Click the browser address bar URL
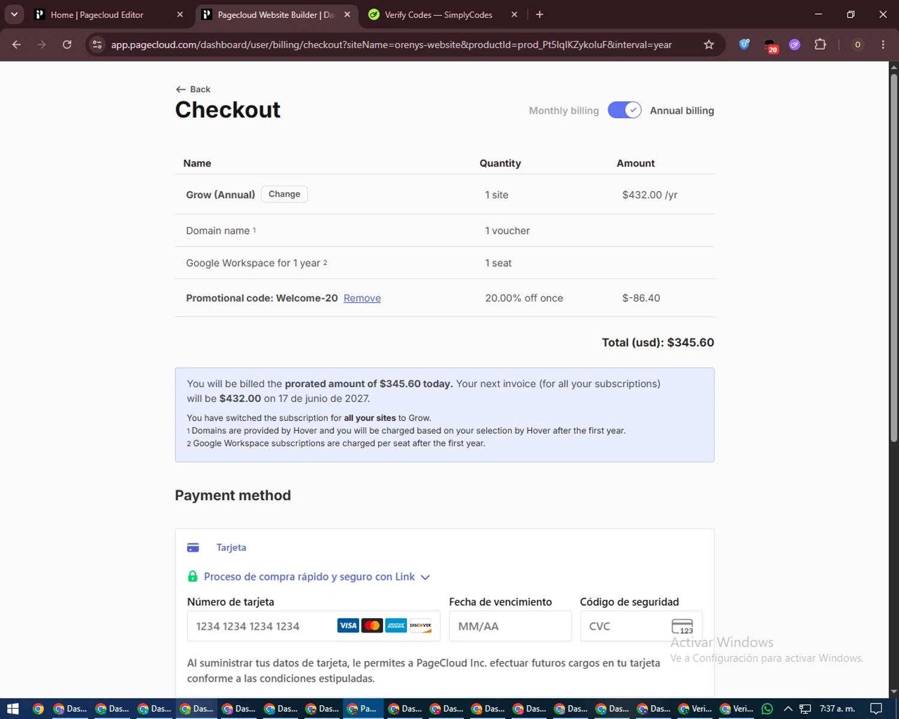Screen dimensions: 899x719 pyautogui.click(x=391, y=45)
